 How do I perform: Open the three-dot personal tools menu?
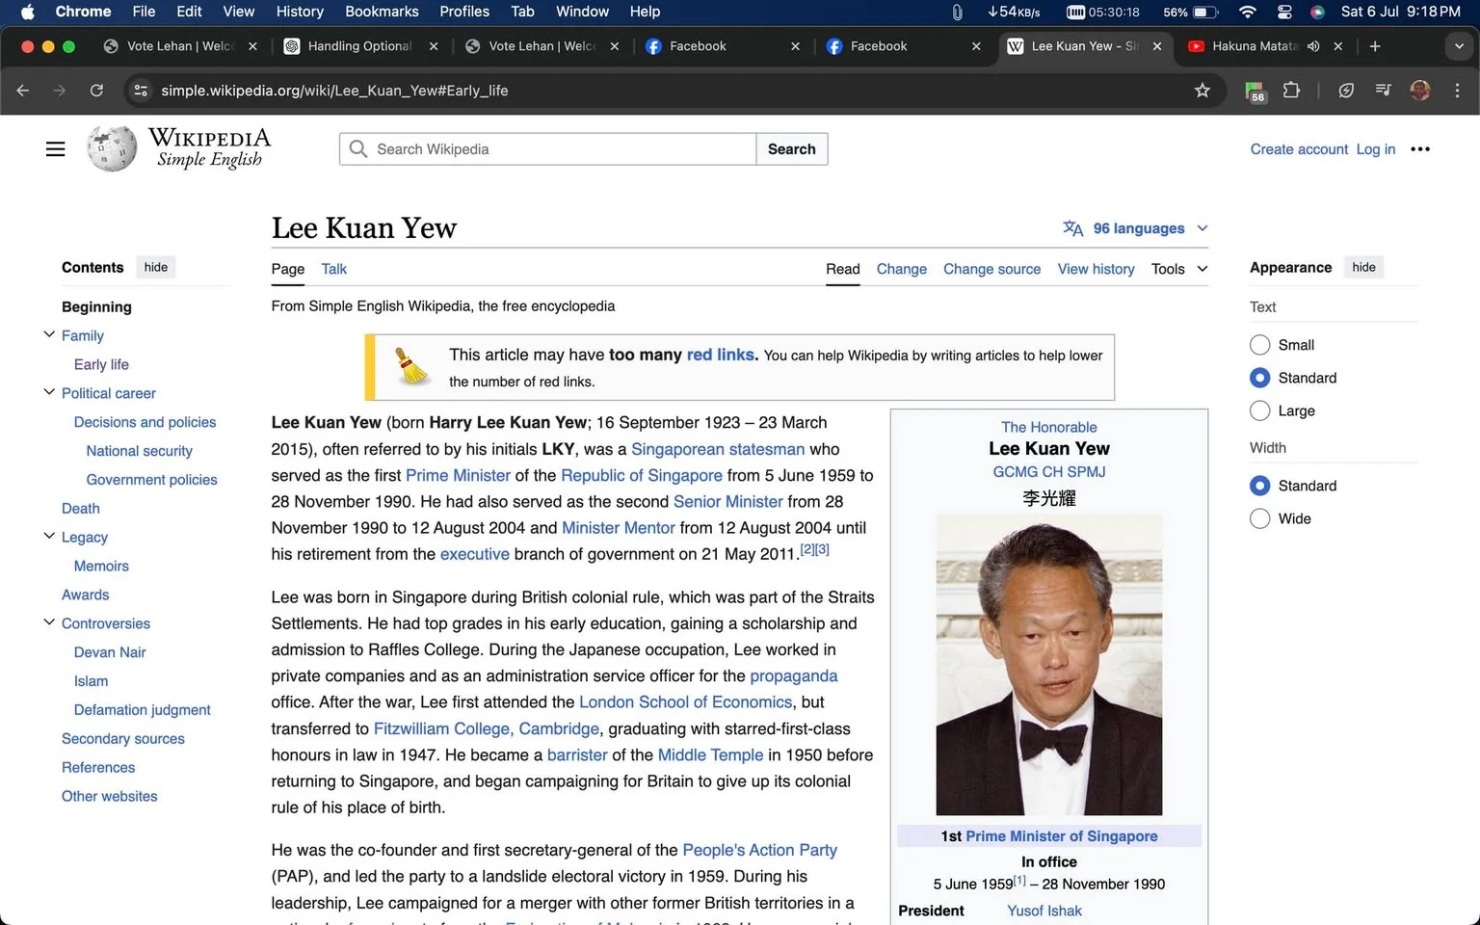[x=1420, y=149]
